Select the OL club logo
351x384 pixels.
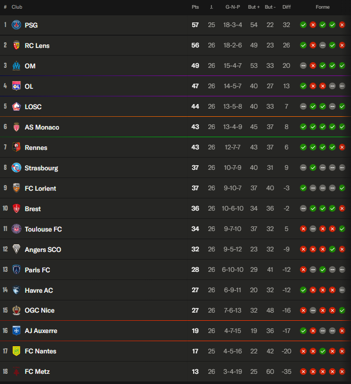16,86
